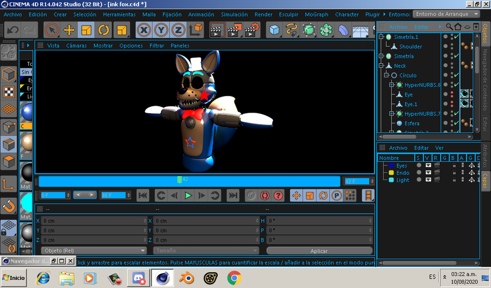Toggle Parameter keyframe recording P icon
This screenshot has width=491, height=288.
(337, 196)
